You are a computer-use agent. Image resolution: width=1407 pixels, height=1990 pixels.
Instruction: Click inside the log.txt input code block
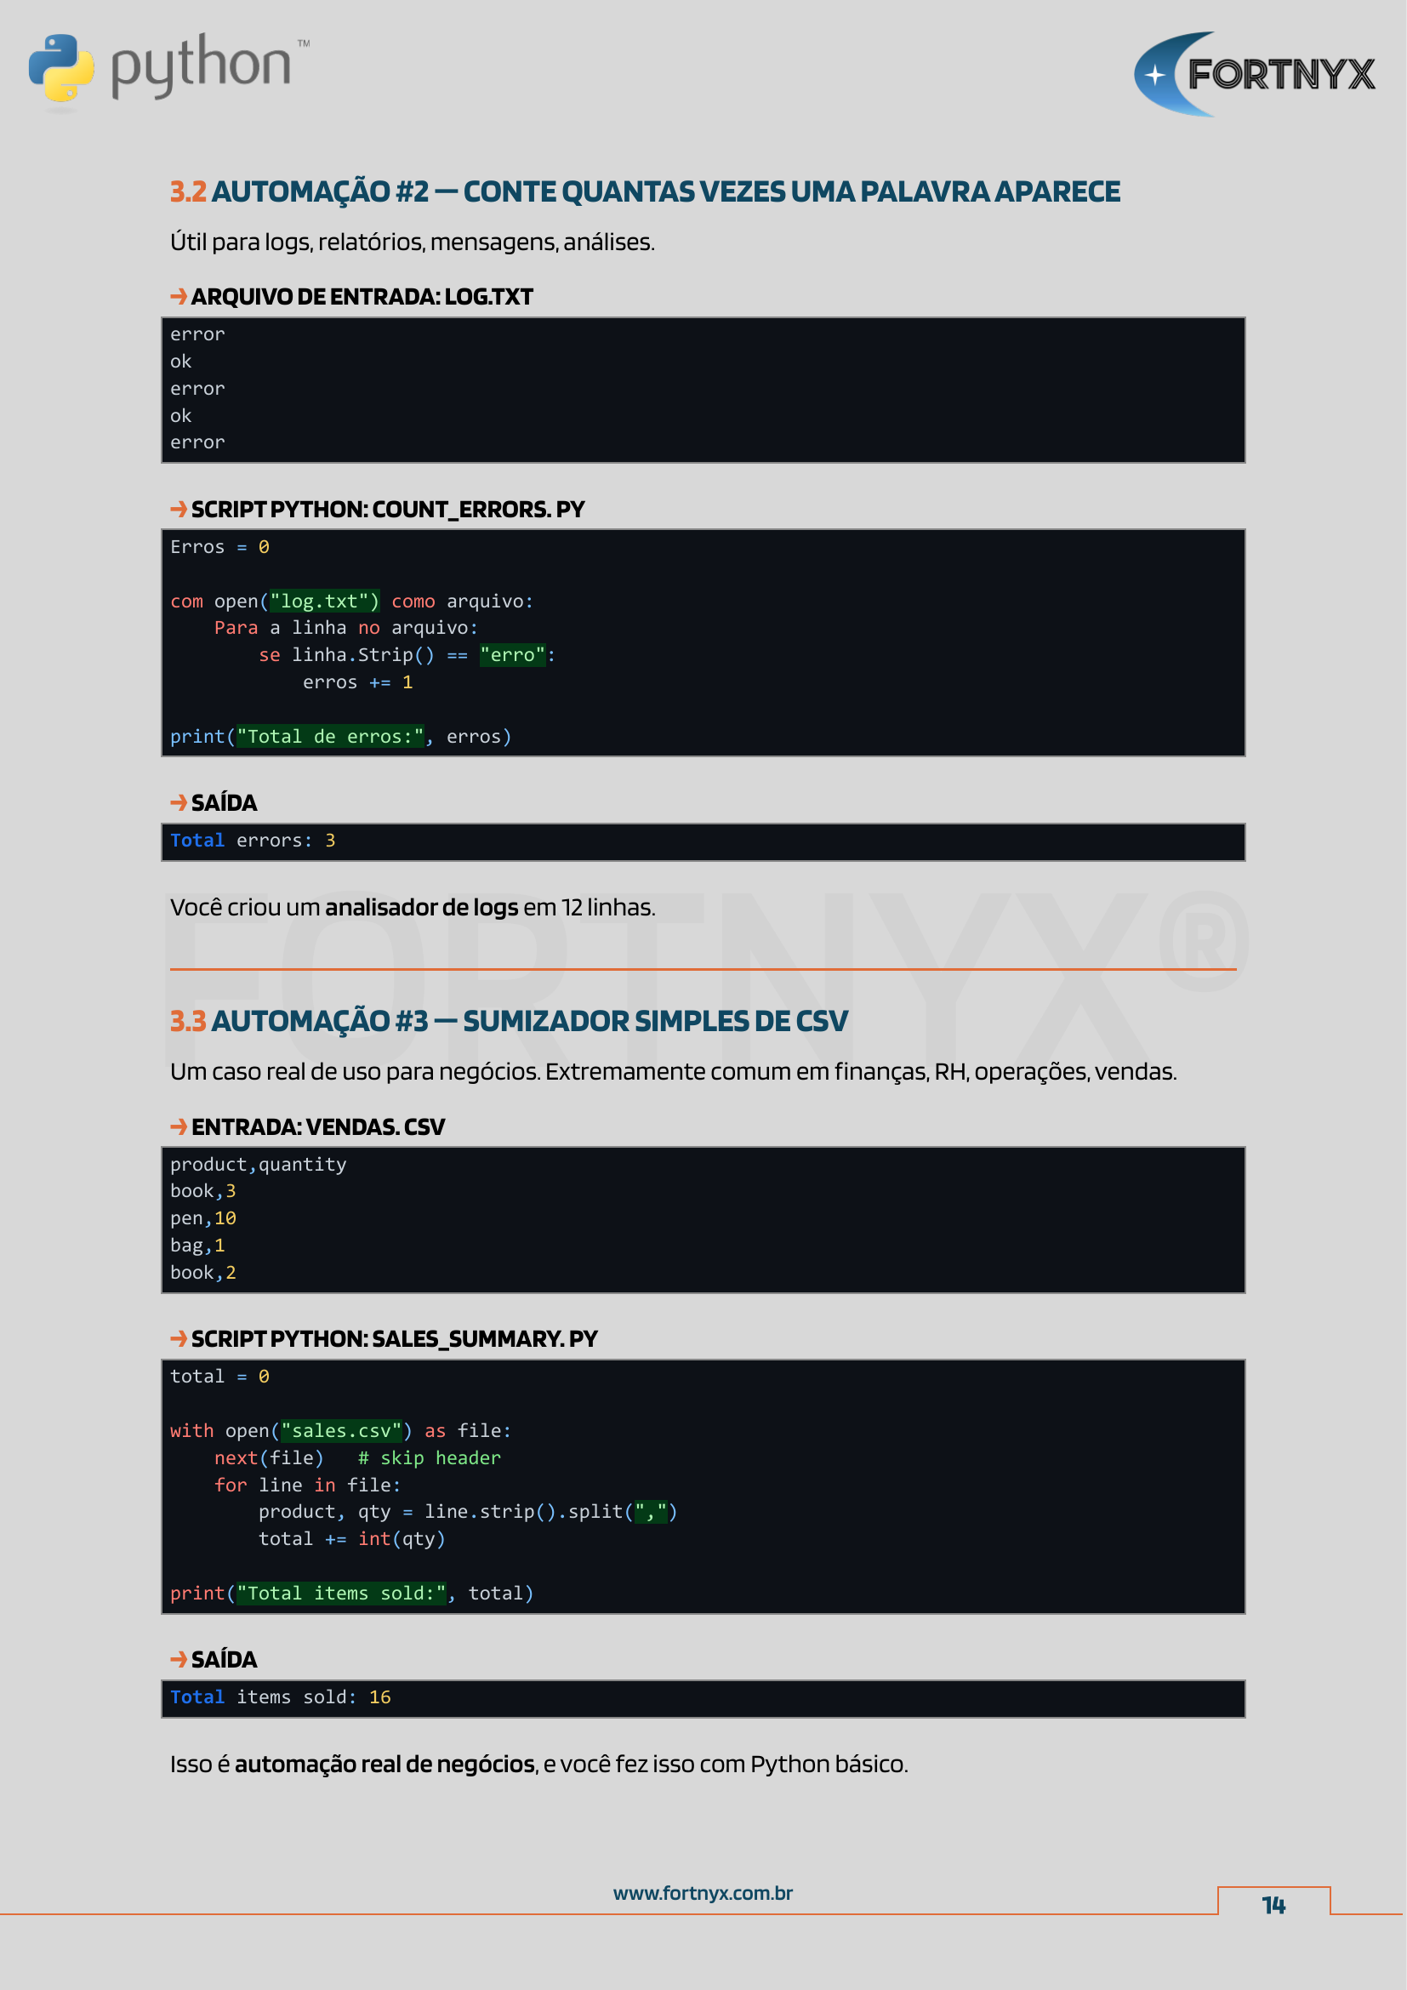click(703, 389)
